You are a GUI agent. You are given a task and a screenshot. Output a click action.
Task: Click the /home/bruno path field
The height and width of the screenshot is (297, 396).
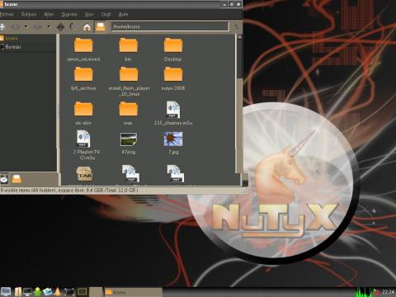[170, 26]
